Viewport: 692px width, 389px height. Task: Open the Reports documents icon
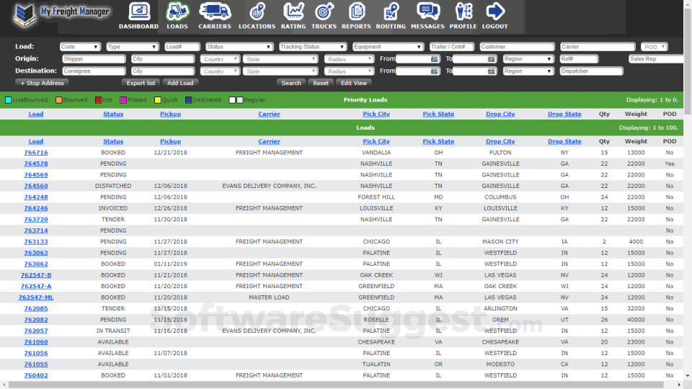click(x=356, y=12)
